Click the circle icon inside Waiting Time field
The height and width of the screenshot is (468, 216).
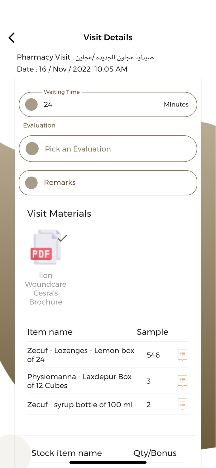31,104
